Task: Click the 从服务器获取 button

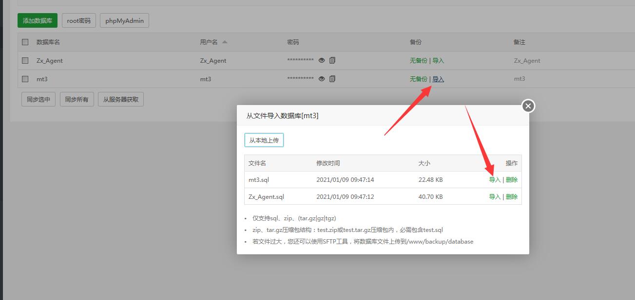Action: pos(121,99)
